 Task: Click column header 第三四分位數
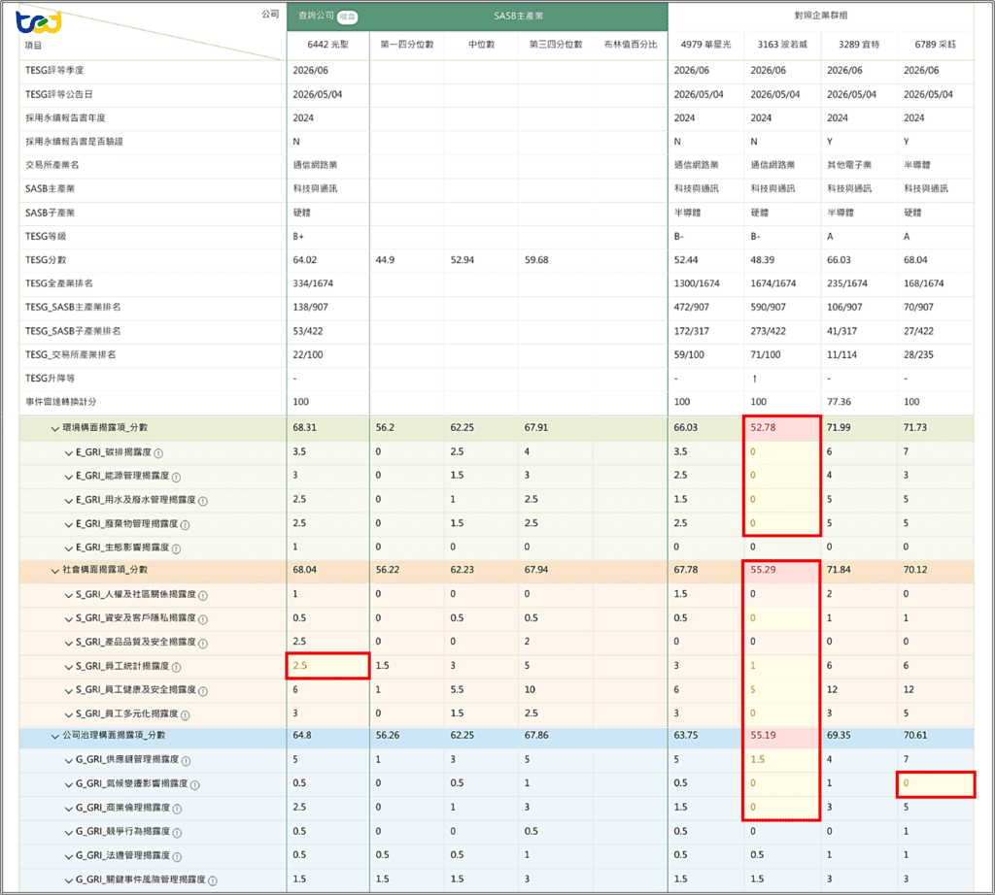point(556,45)
